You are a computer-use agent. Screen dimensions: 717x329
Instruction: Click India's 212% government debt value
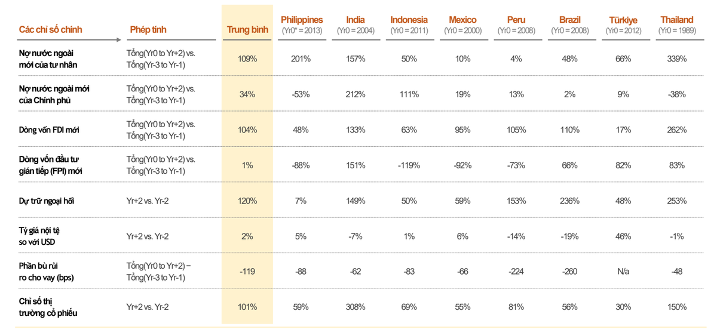pyautogui.click(x=356, y=94)
